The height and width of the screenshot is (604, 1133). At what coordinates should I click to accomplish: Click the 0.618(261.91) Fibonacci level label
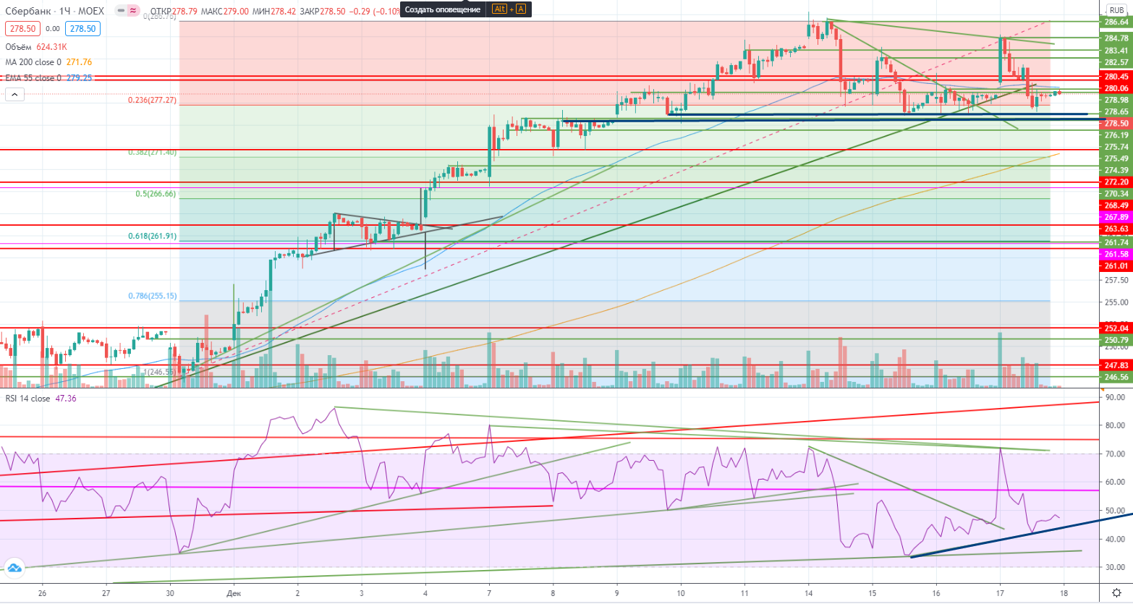(x=152, y=237)
